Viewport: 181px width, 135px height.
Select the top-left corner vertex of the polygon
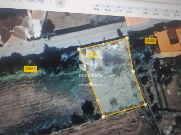click(x=79, y=49)
